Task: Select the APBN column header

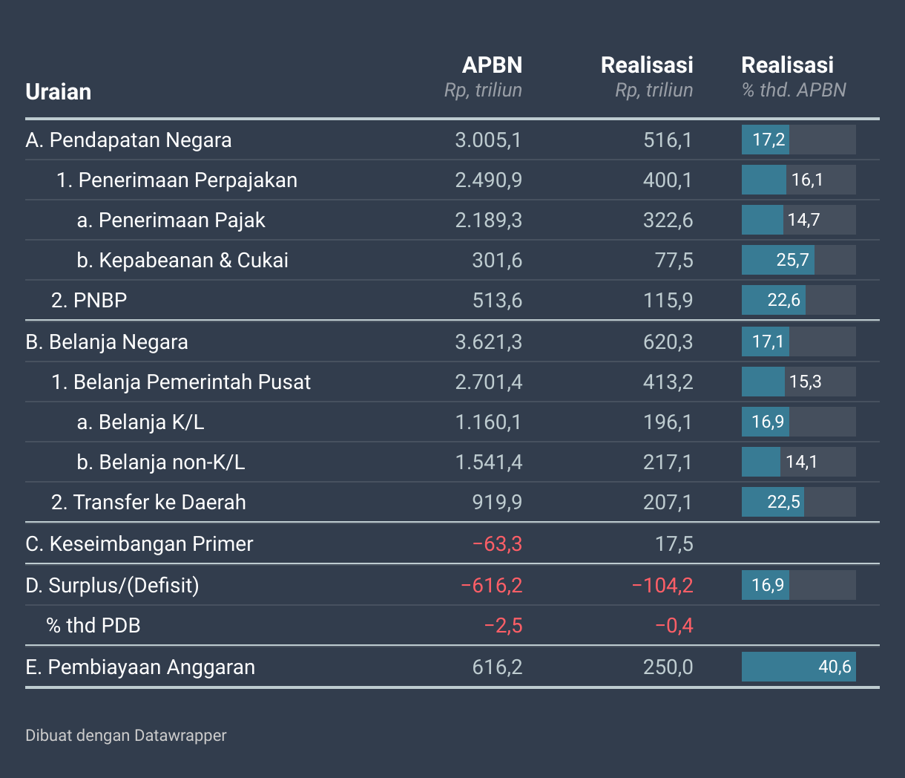Action: [x=491, y=65]
